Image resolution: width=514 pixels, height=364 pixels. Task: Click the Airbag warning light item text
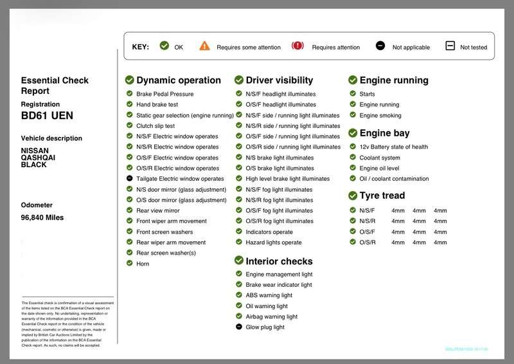pos(271,316)
